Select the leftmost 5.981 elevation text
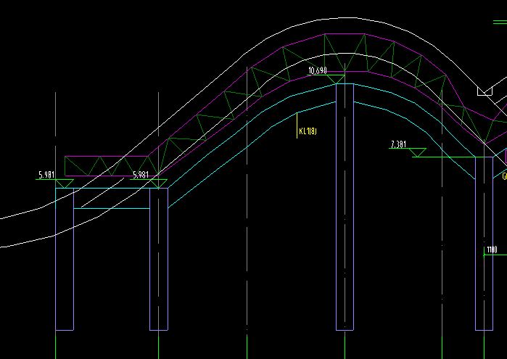 (x=46, y=175)
